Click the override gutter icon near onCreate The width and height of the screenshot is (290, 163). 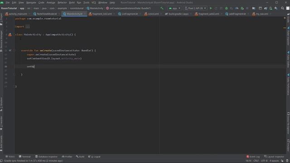pyautogui.click(x=10, y=50)
